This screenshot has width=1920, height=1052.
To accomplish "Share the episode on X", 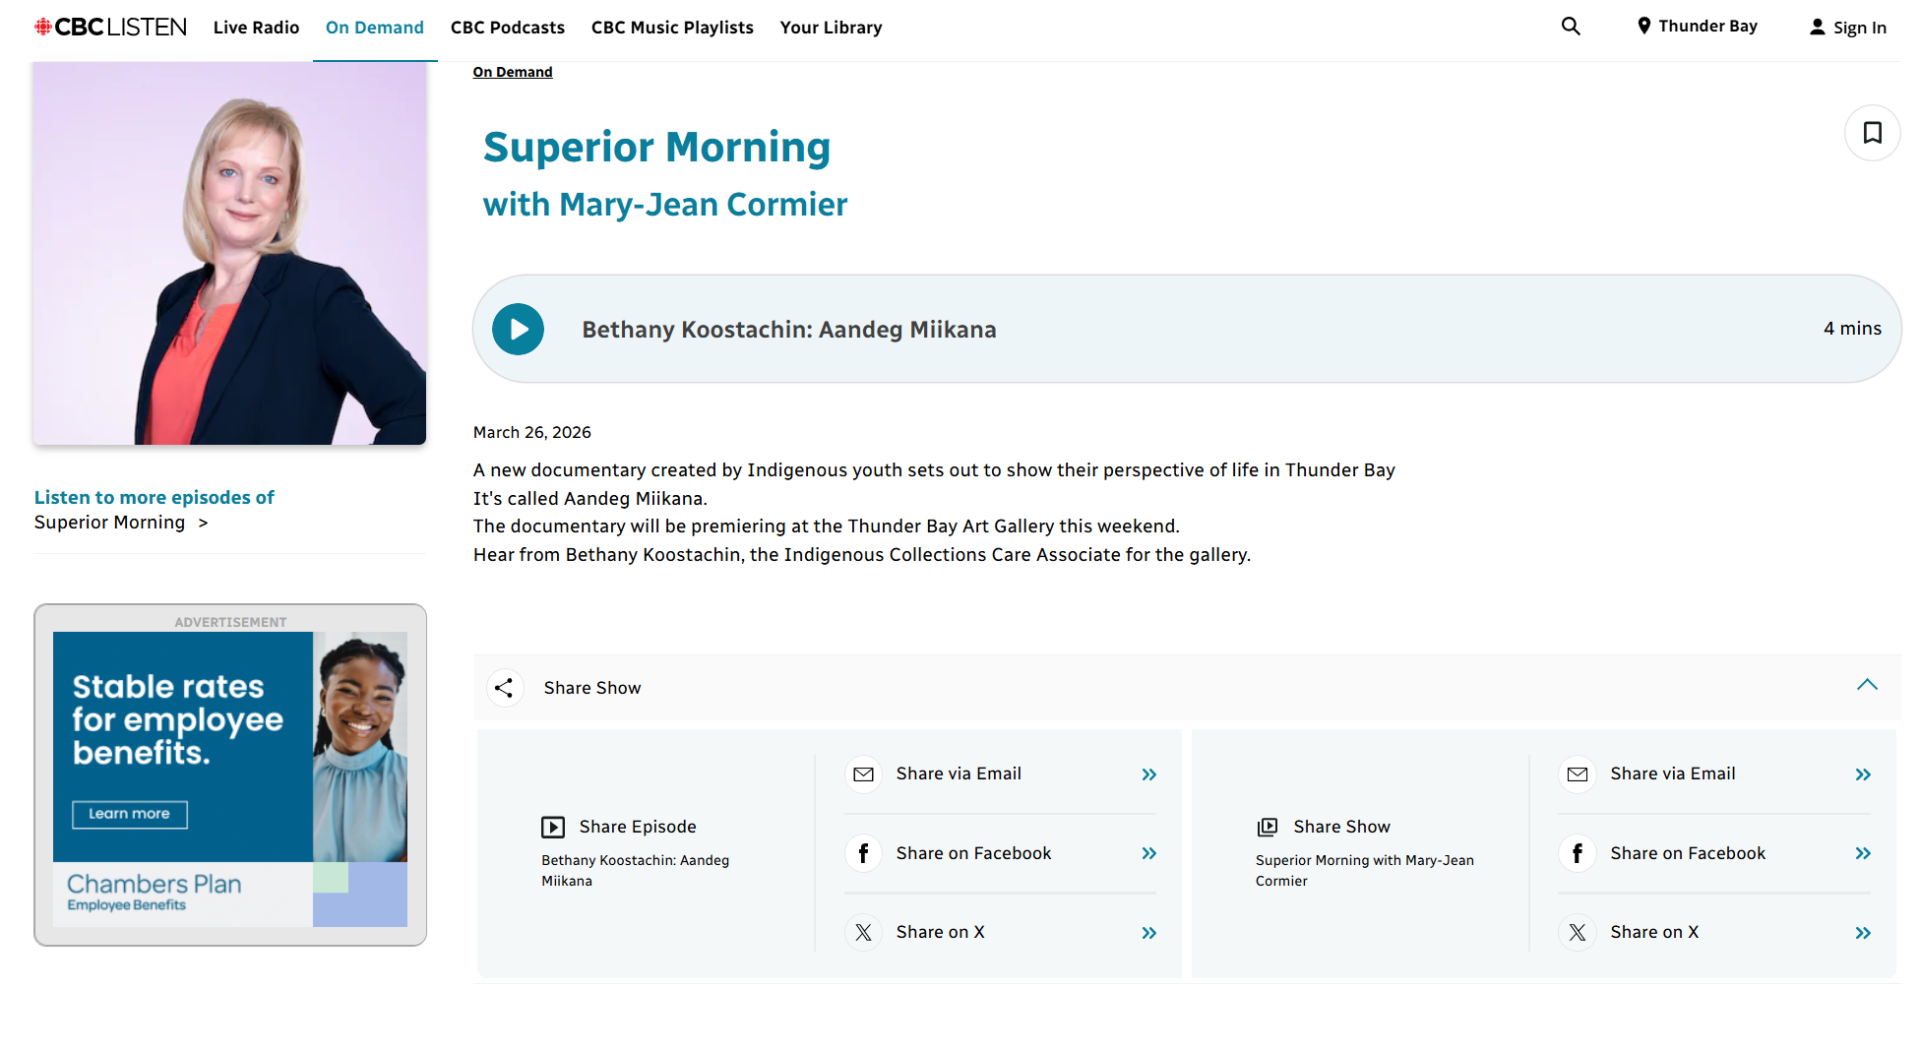I will pyautogui.click(x=1001, y=933).
